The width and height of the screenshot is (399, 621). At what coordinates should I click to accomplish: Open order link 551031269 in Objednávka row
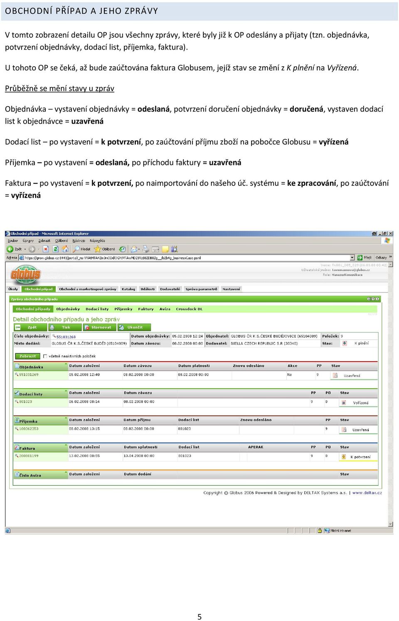pos(29,375)
